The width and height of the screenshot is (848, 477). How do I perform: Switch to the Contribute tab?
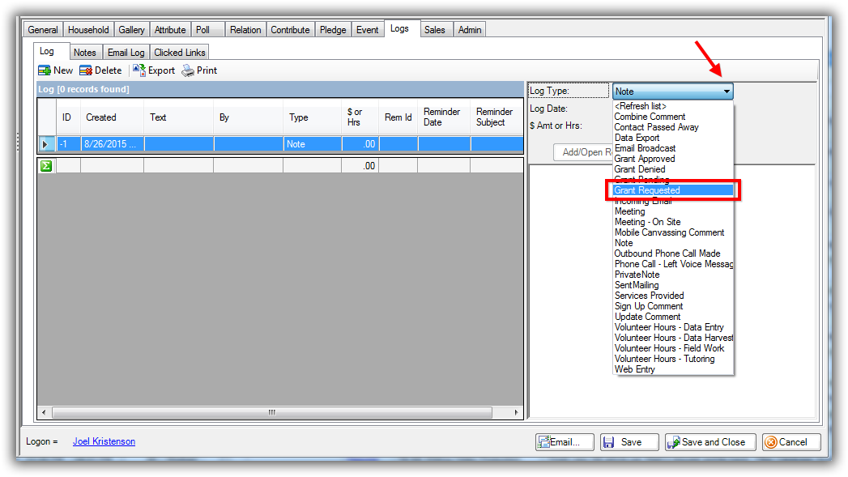tap(290, 30)
